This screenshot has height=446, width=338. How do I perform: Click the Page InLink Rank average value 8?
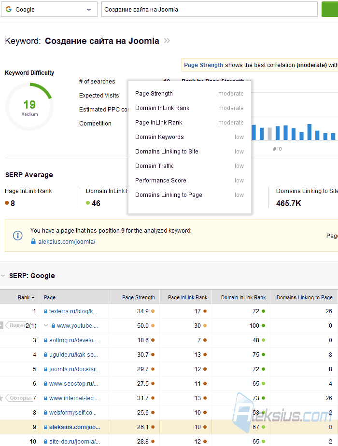(x=13, y=203)
